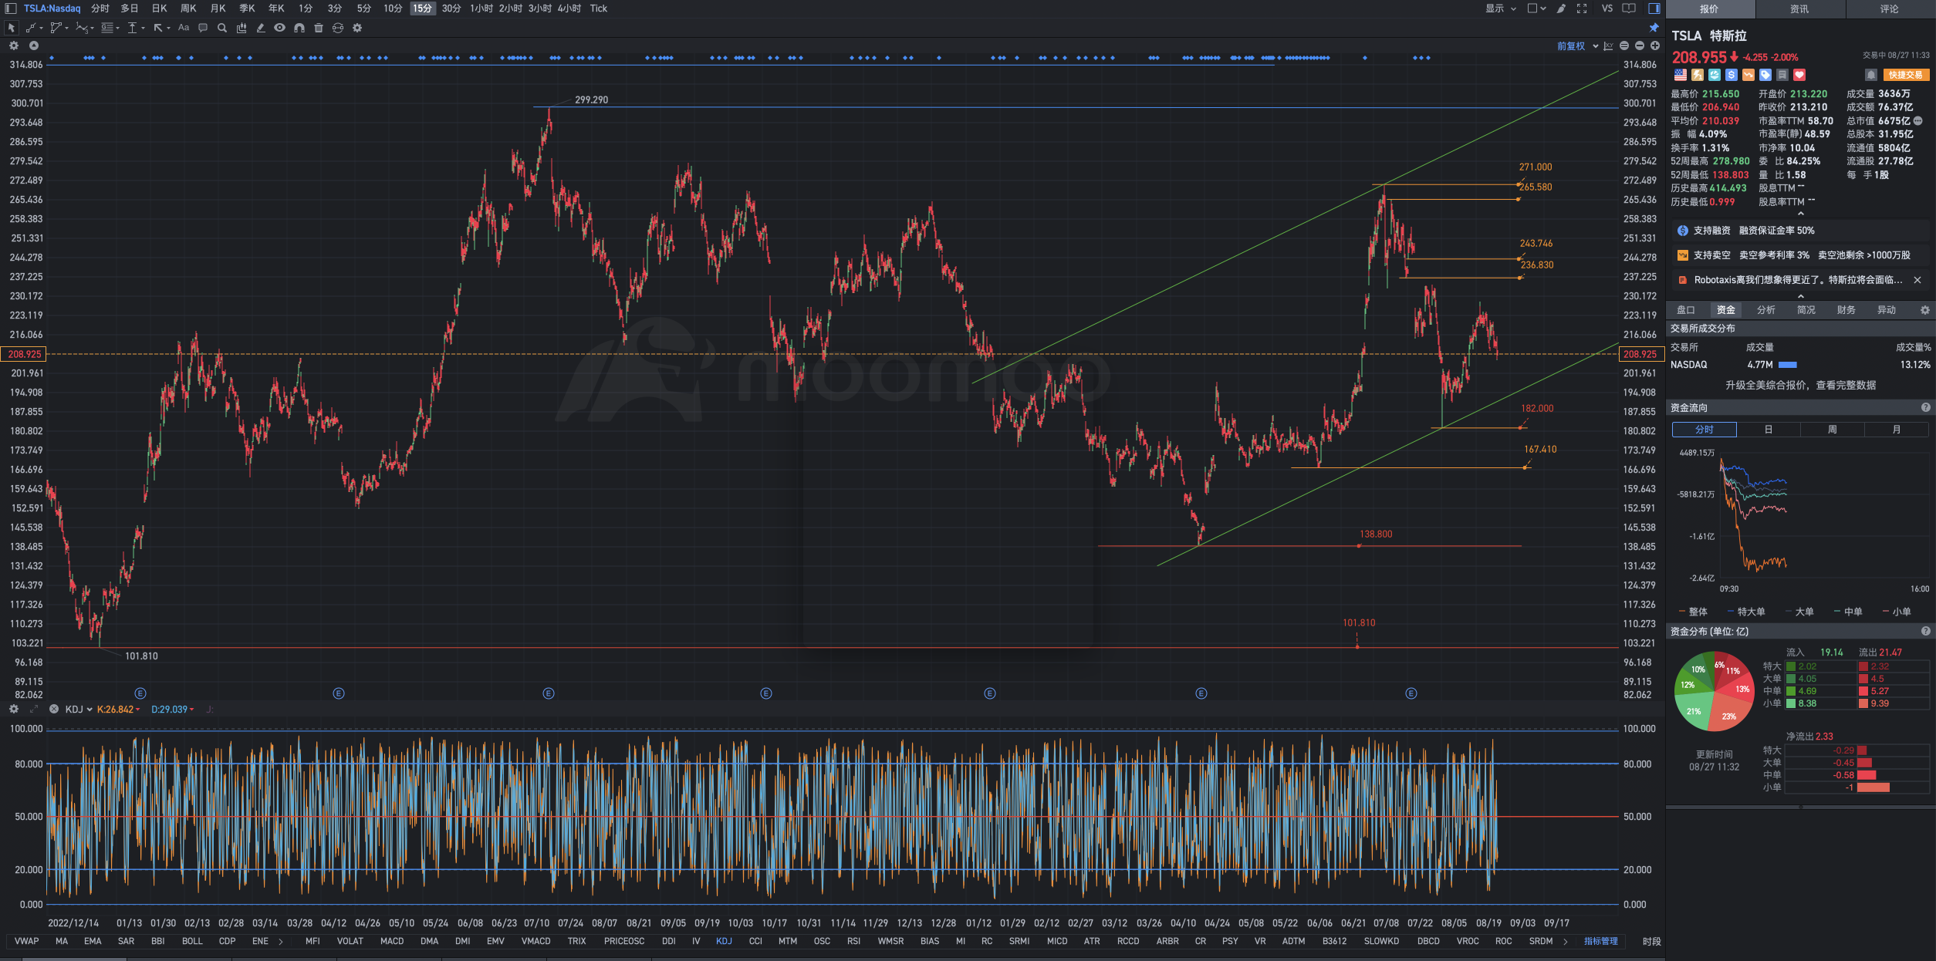Open KDJ indicator settings gear
The image size is (1936, 961).
point(14,709)
